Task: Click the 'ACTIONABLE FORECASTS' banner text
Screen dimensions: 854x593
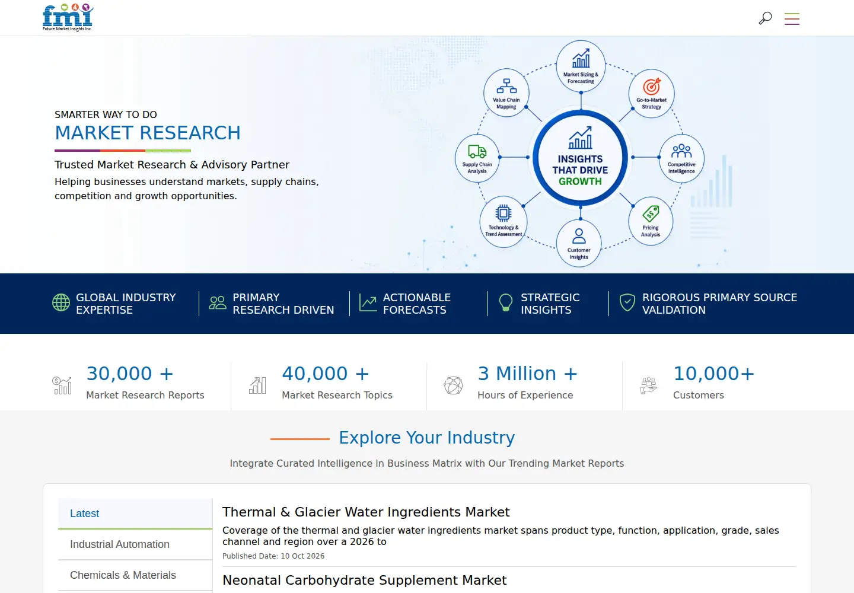Action: [x=417, y=304]
